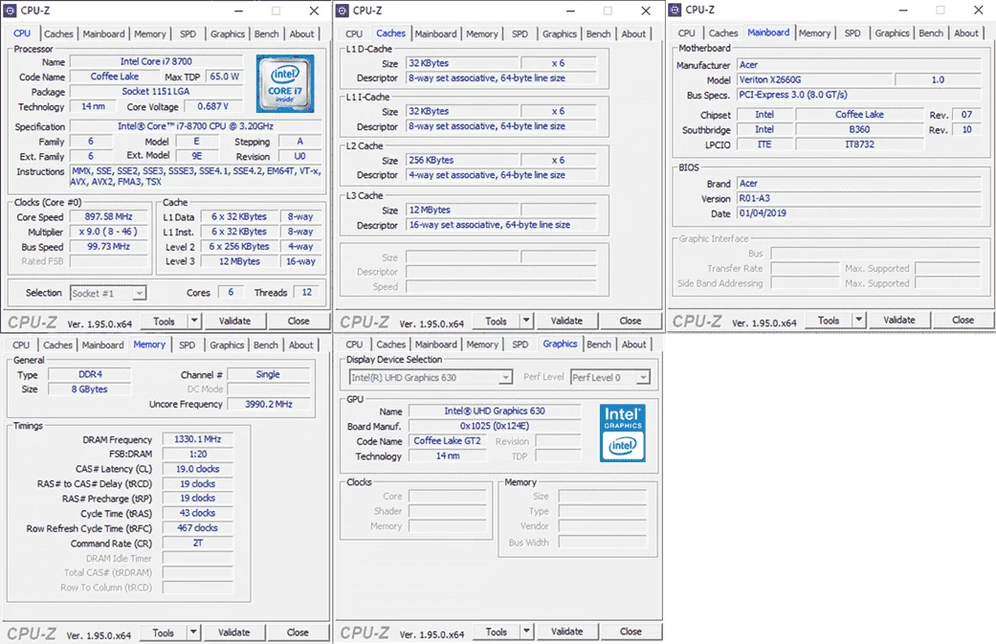Open About tab in the Caches tab window

click(633, 33)
